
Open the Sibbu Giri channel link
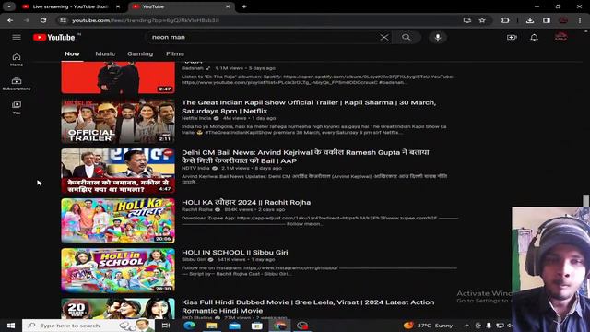[x=195, y=260]
